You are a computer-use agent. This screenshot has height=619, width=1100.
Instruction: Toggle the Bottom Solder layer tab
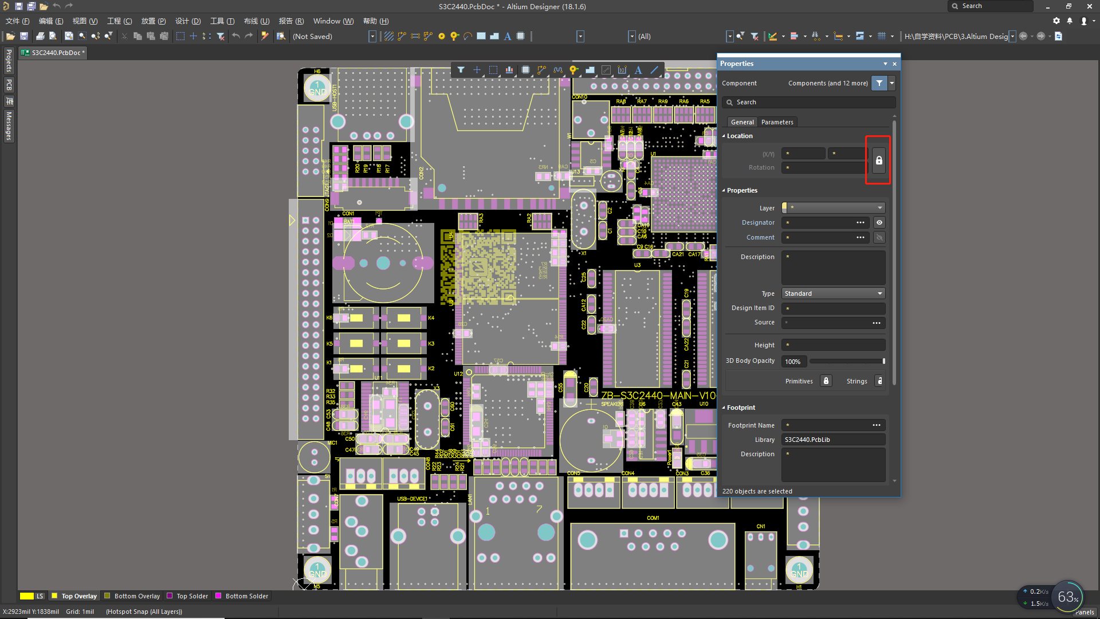point(242,596)
